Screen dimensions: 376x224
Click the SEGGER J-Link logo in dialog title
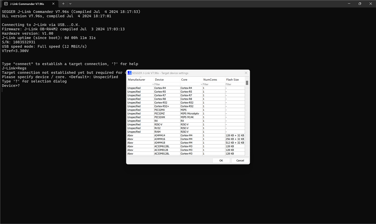(x=129, y=73)
